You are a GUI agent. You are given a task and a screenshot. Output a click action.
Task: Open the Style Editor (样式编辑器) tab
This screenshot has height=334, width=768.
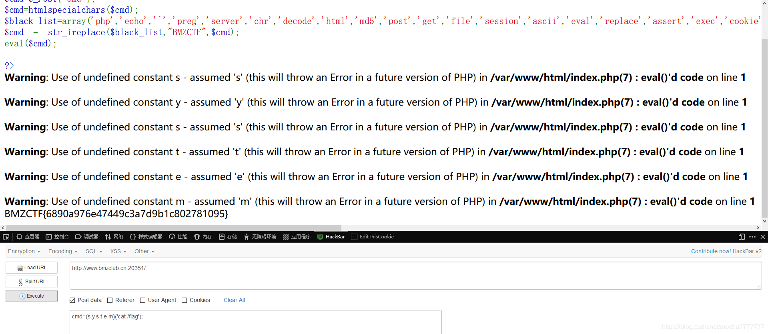[146, 237]
